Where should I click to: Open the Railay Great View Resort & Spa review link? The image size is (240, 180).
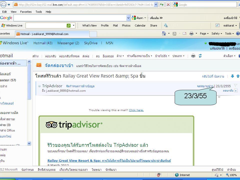point(109,160)
